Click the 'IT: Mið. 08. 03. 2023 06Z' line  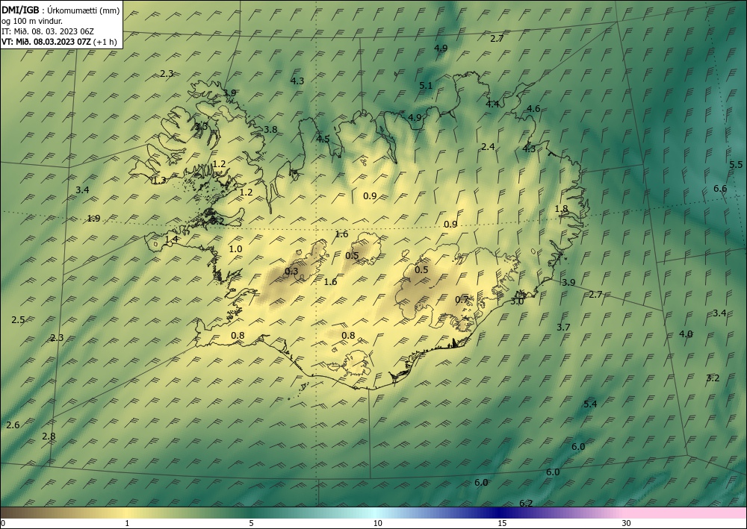48,31
